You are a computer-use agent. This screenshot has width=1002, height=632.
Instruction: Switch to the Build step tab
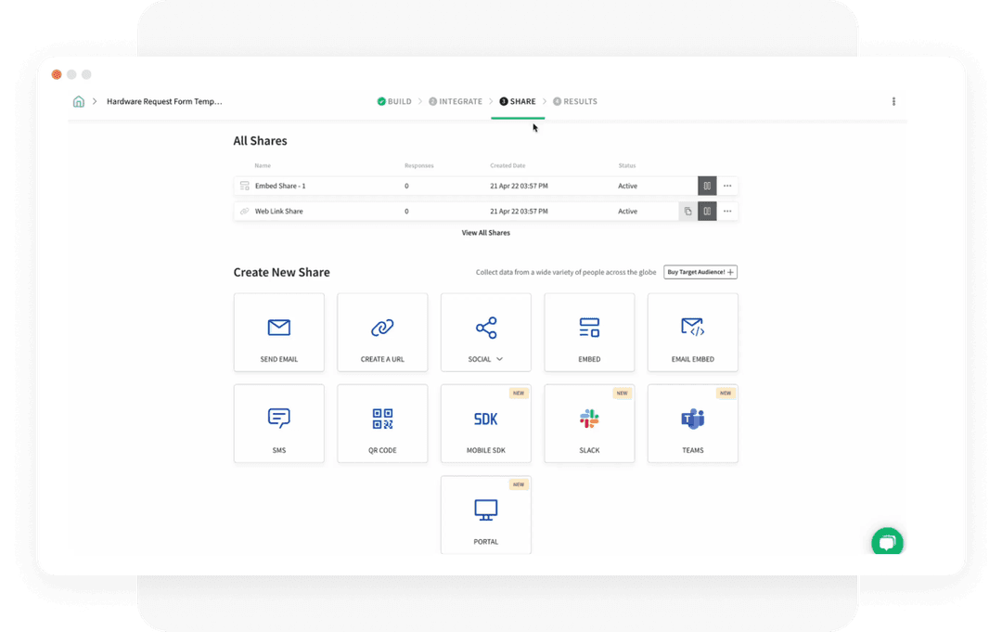coord(394,101)
